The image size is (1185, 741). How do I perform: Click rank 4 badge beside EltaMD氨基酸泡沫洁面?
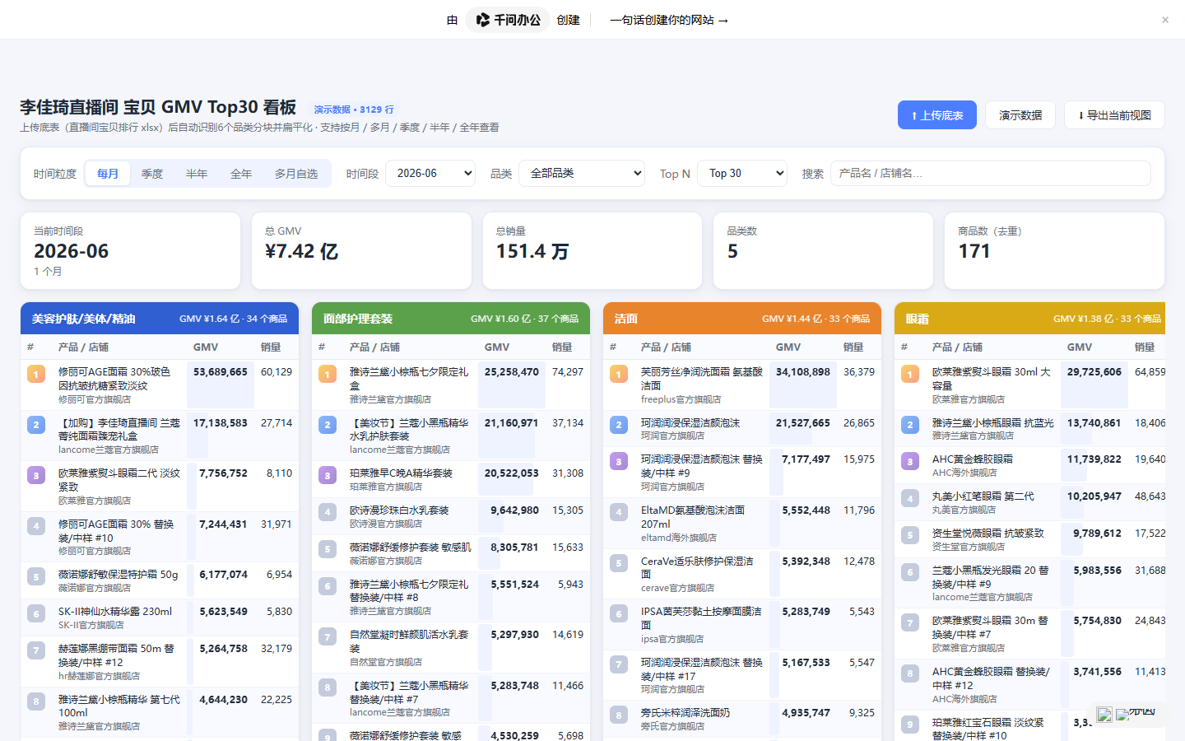click(619, 512)
